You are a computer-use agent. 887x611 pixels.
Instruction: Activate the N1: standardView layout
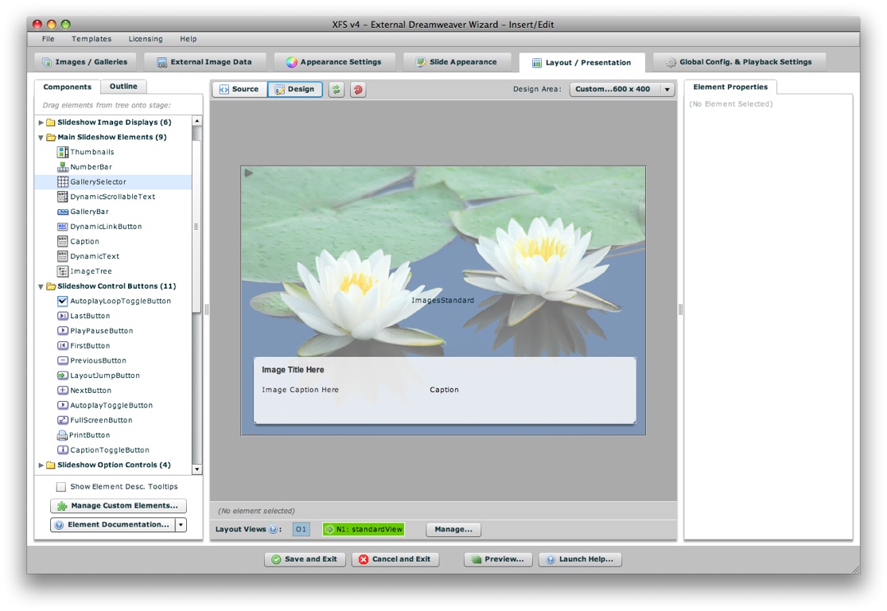pyautogui.click(x=364, y=529)
